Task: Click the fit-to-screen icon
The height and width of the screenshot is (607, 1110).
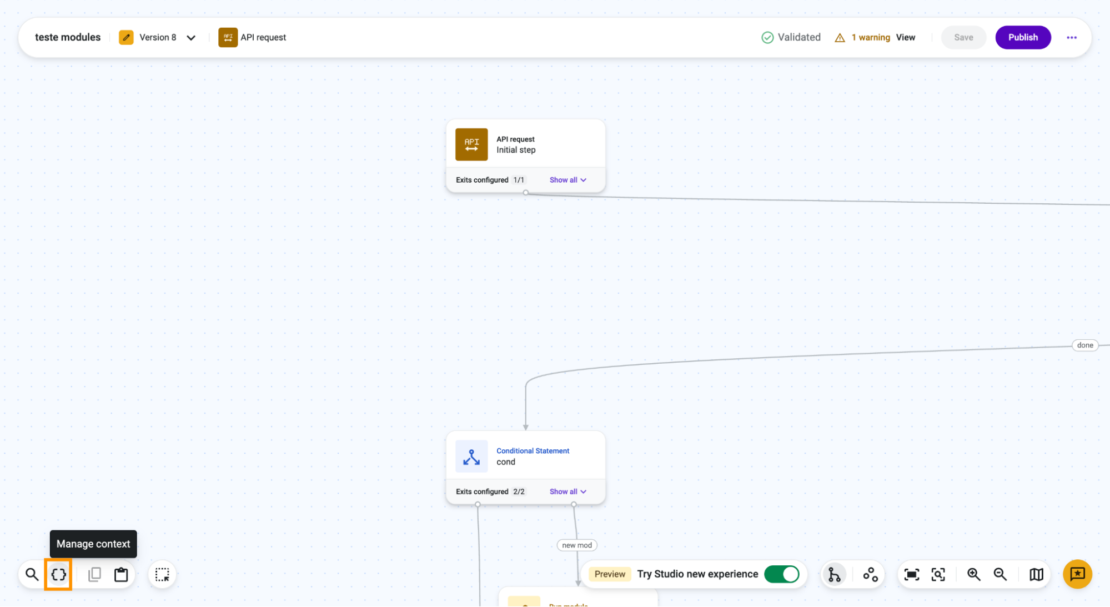Action: (912, 574)
